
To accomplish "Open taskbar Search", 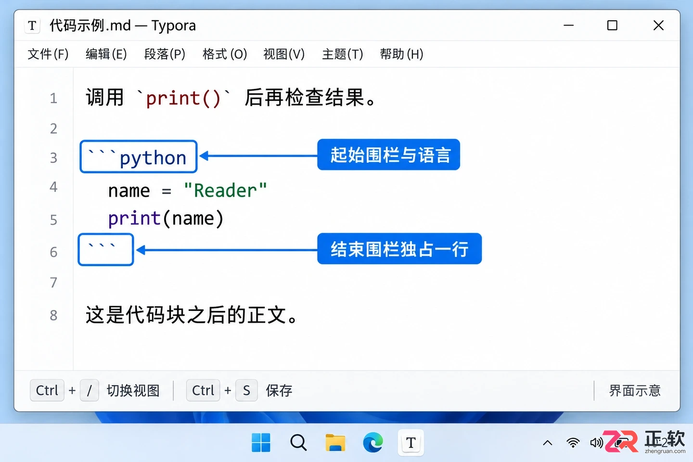I will click(298, 442).
